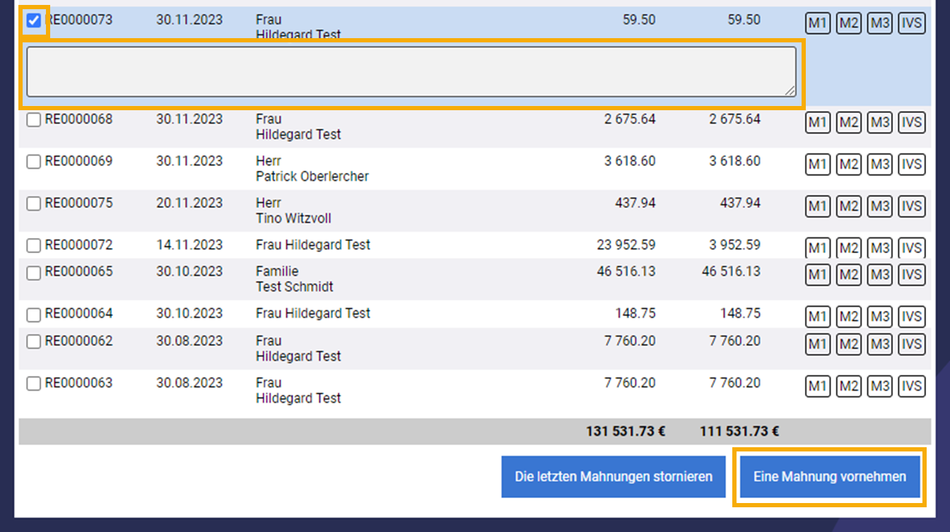Click IVS button for invoice RE0000075
This screenshot has width=950, height=532.
click(x=911, y=206)
